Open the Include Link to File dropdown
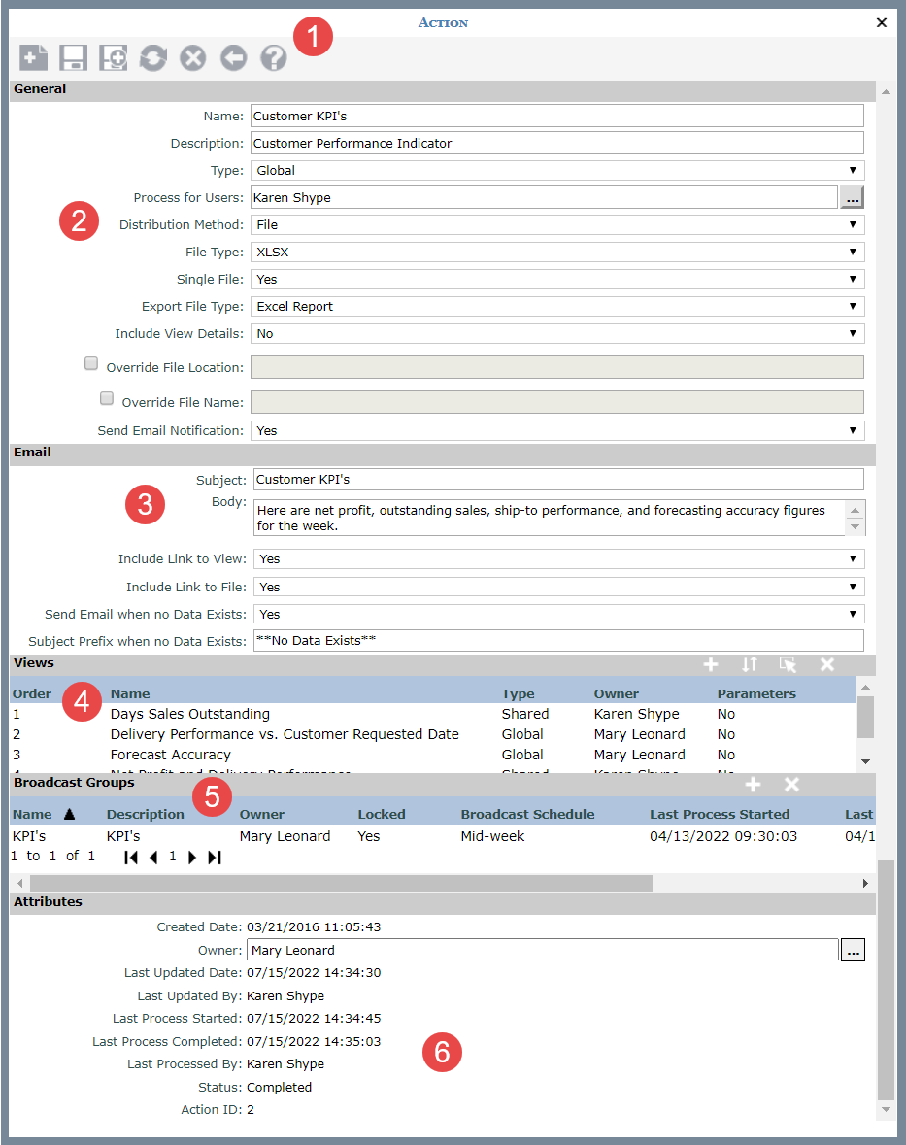 pos(559,588)
